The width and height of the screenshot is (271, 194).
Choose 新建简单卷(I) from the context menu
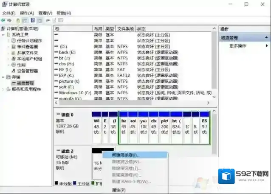tap(125, 155)
